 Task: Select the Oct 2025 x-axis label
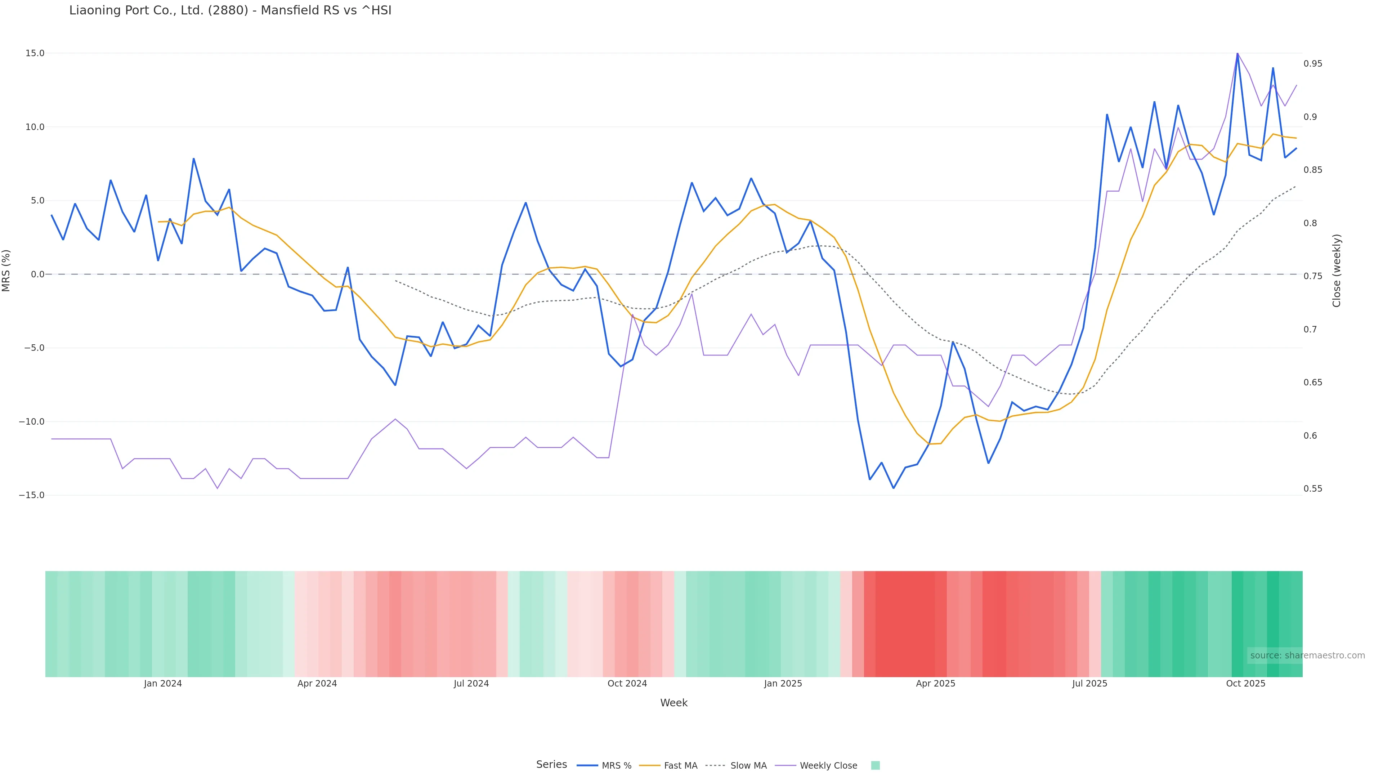coord(1245,684)
